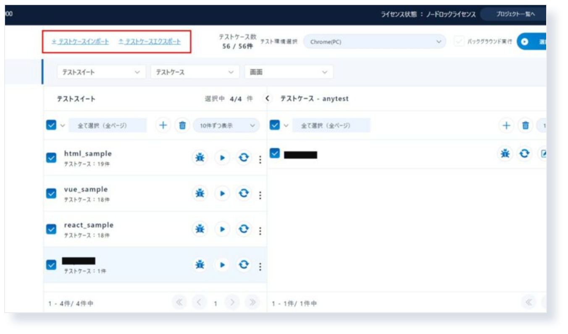Image resolution: width=568 pixels, height=334 pixels.
Task: Refresh the anytest test case
Action: pos(523,154)
